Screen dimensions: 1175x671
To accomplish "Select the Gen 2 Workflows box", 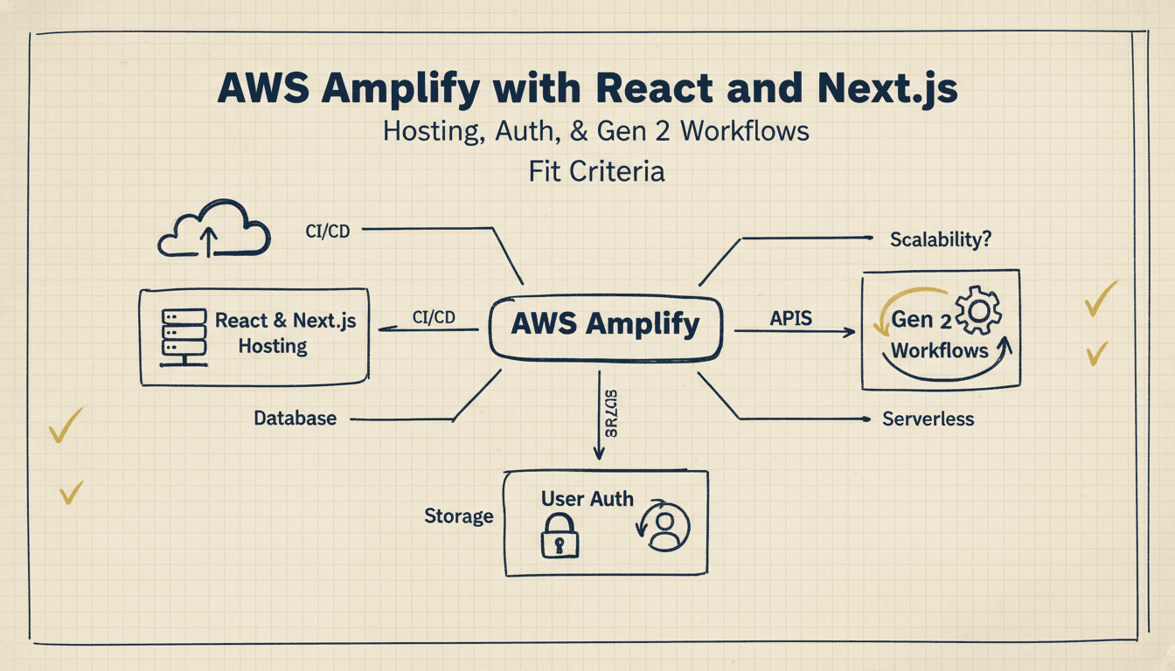I will pyautogui.click(x=940, y=330).
